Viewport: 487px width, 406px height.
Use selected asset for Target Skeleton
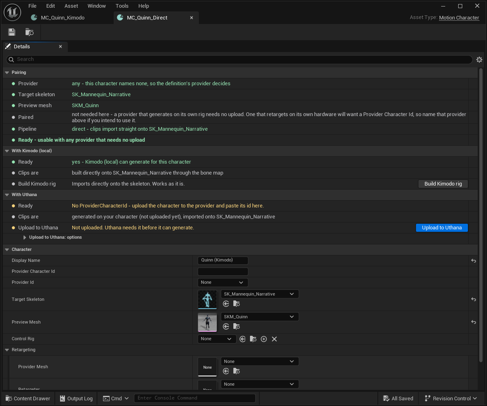point(226,304)
